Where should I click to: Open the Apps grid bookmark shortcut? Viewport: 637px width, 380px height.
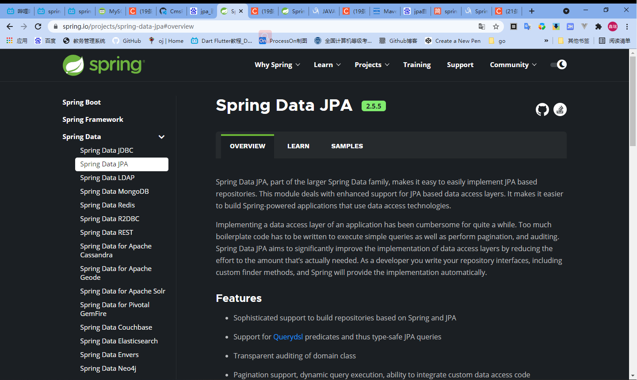tap(16, 41)
